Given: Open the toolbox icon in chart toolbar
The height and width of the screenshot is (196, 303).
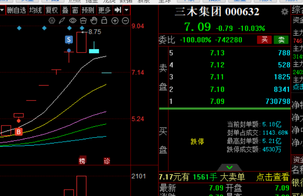Looking at the screenshot, I should click(83, 20).
